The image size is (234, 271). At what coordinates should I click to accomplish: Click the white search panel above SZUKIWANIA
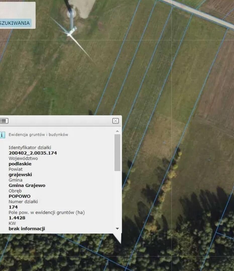[17, 10]
